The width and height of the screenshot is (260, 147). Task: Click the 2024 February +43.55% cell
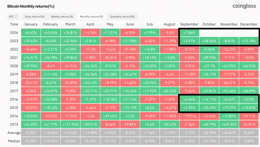click(50, 32)
